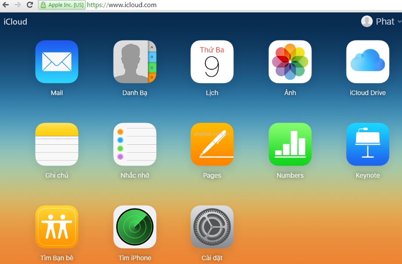Click the "Cài đặt" label text
This screenshot has height=264, width=402.
pos(212,258)
